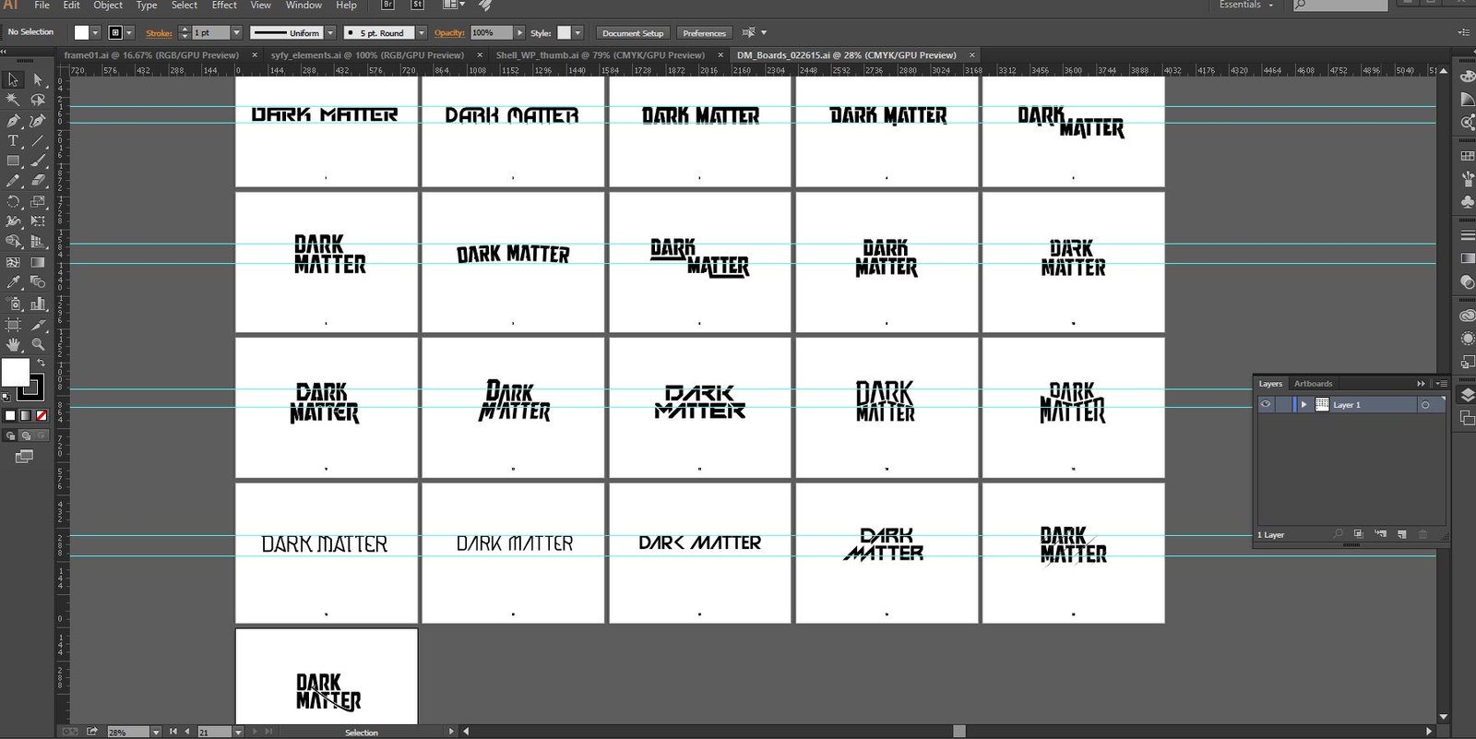
Task: Choose the Pen tool
Action: 13,121
